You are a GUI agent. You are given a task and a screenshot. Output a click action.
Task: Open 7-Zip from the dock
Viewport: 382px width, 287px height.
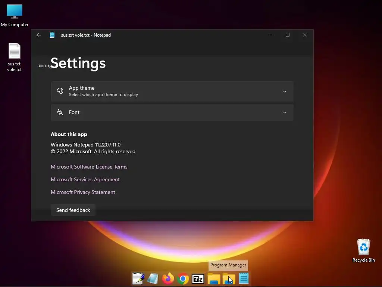[x=198, y=279]
